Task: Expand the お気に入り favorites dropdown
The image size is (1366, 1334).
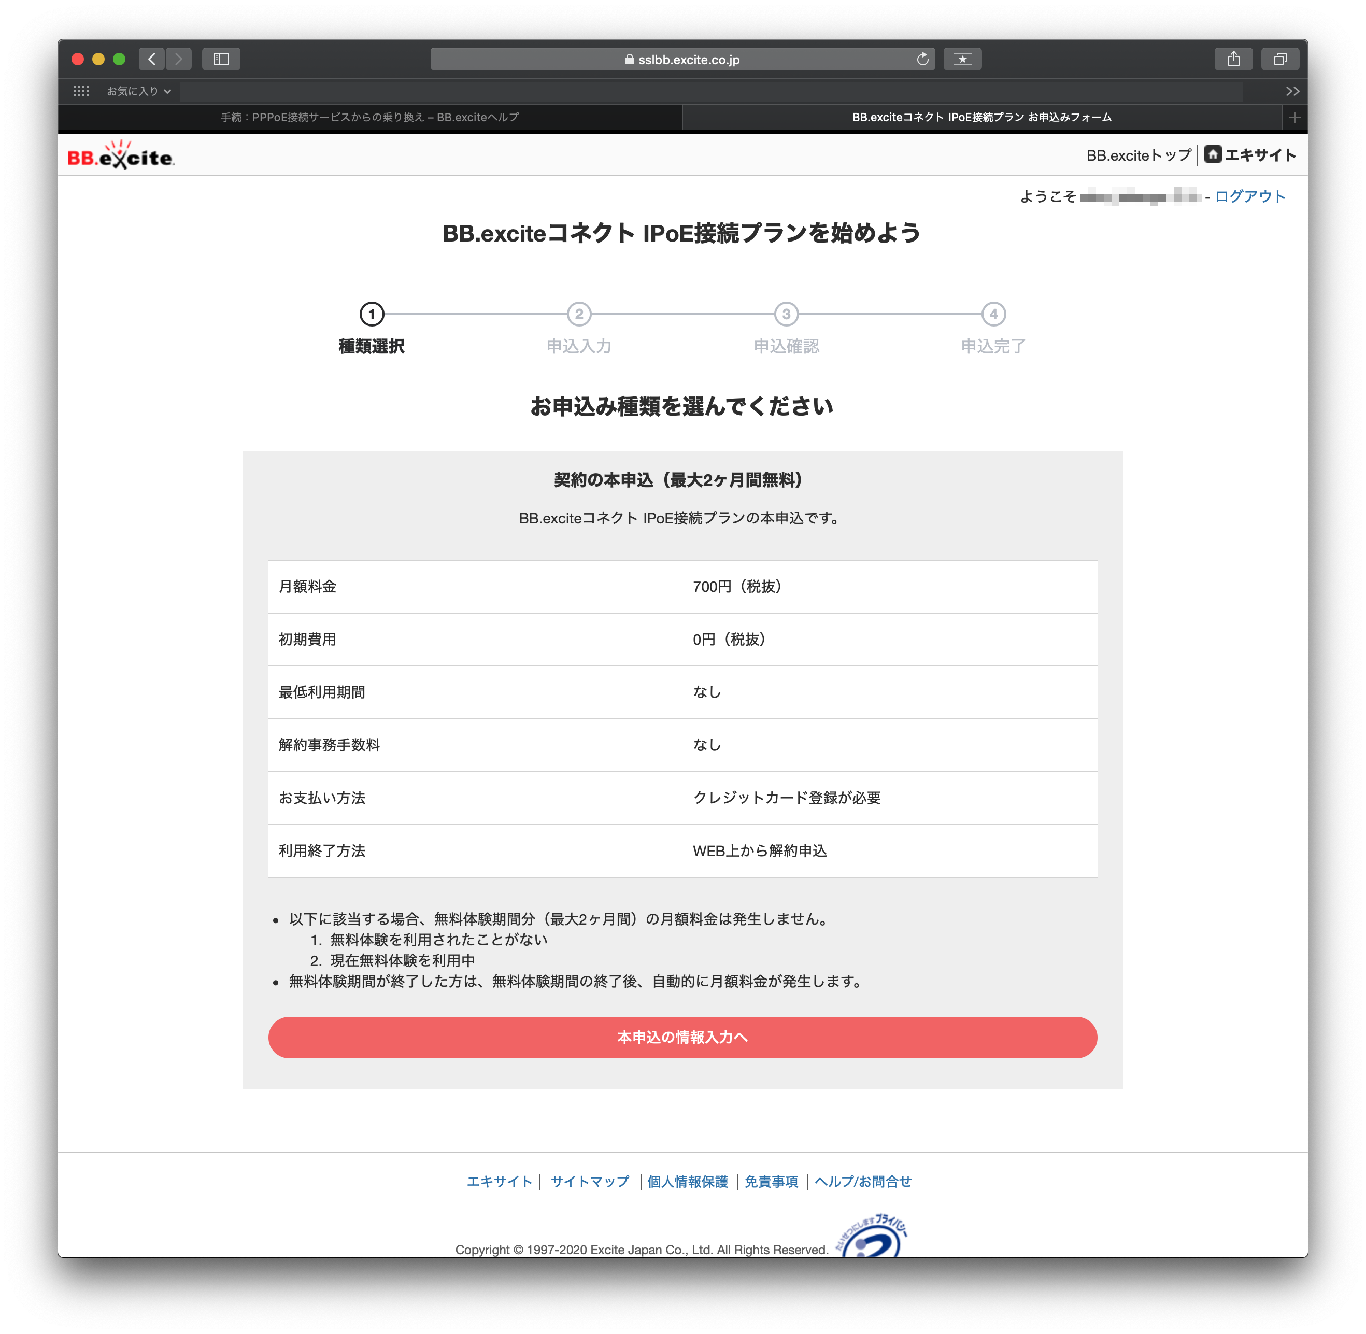Action: click(x=138, y=91)
